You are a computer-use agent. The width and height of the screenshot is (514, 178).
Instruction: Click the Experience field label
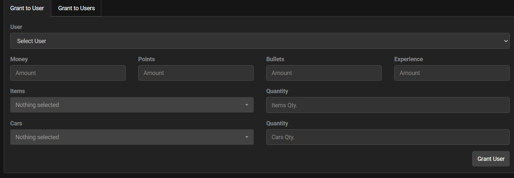point(408,59)
